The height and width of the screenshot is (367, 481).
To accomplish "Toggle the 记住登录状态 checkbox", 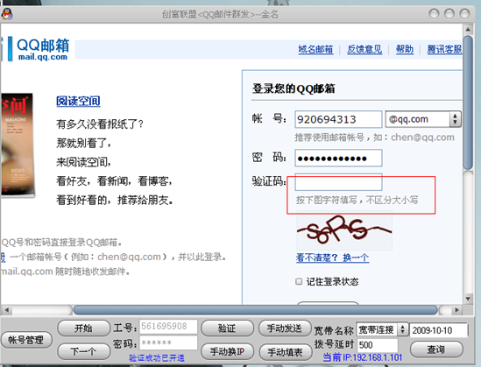I will pyautogui.click(x=299, y=281).
